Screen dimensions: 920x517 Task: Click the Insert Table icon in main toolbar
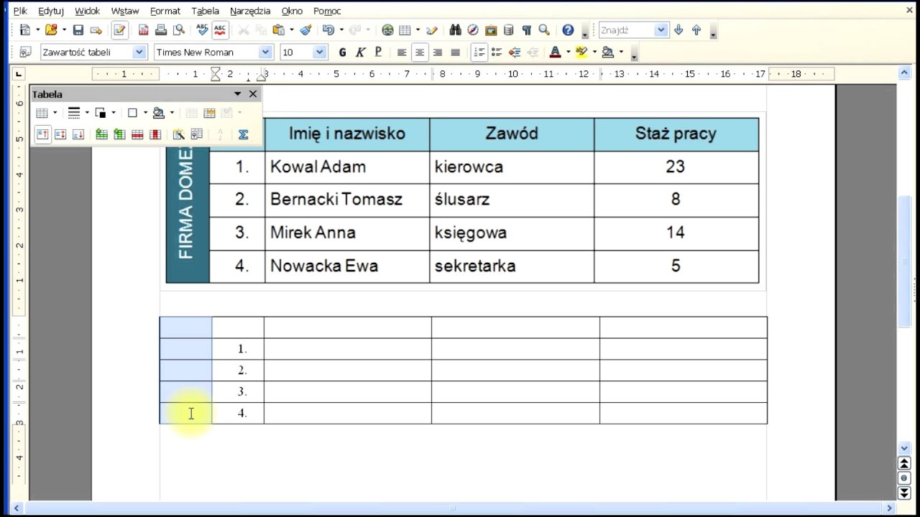[405, 30]
